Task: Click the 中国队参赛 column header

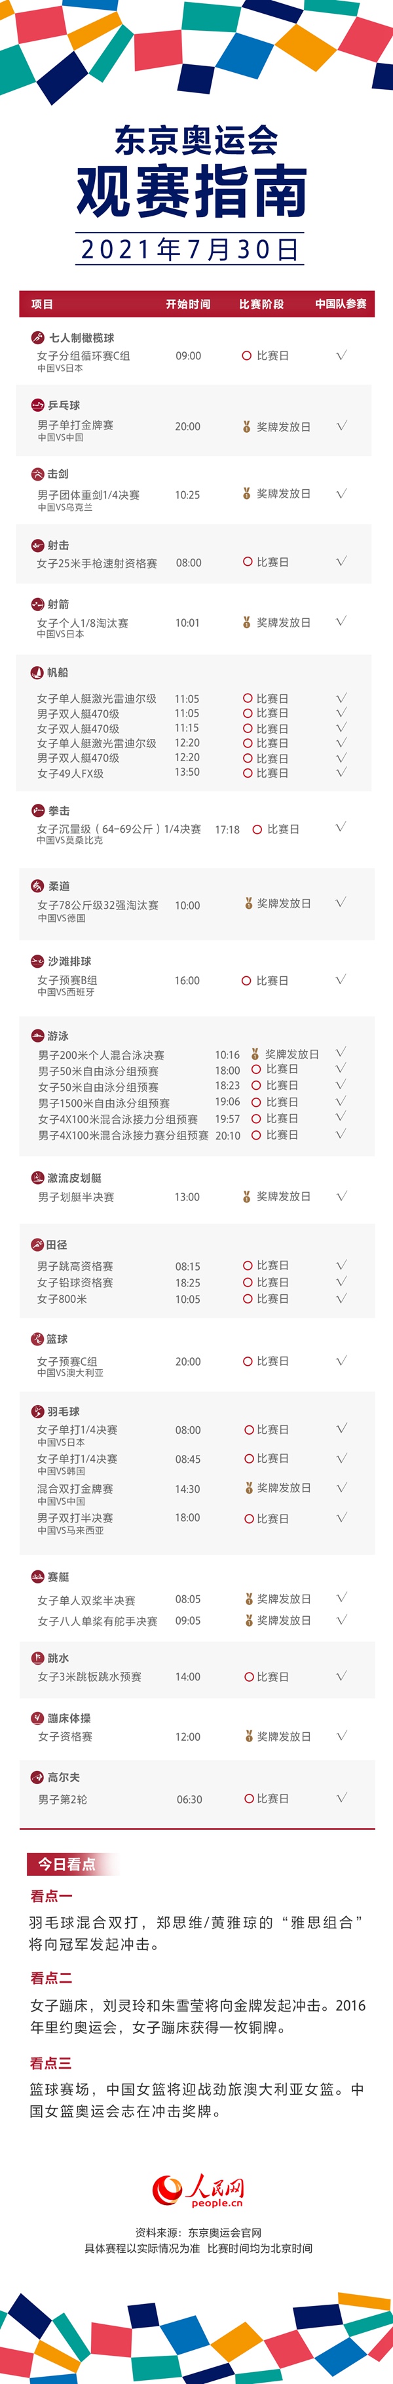Action: 341,304
